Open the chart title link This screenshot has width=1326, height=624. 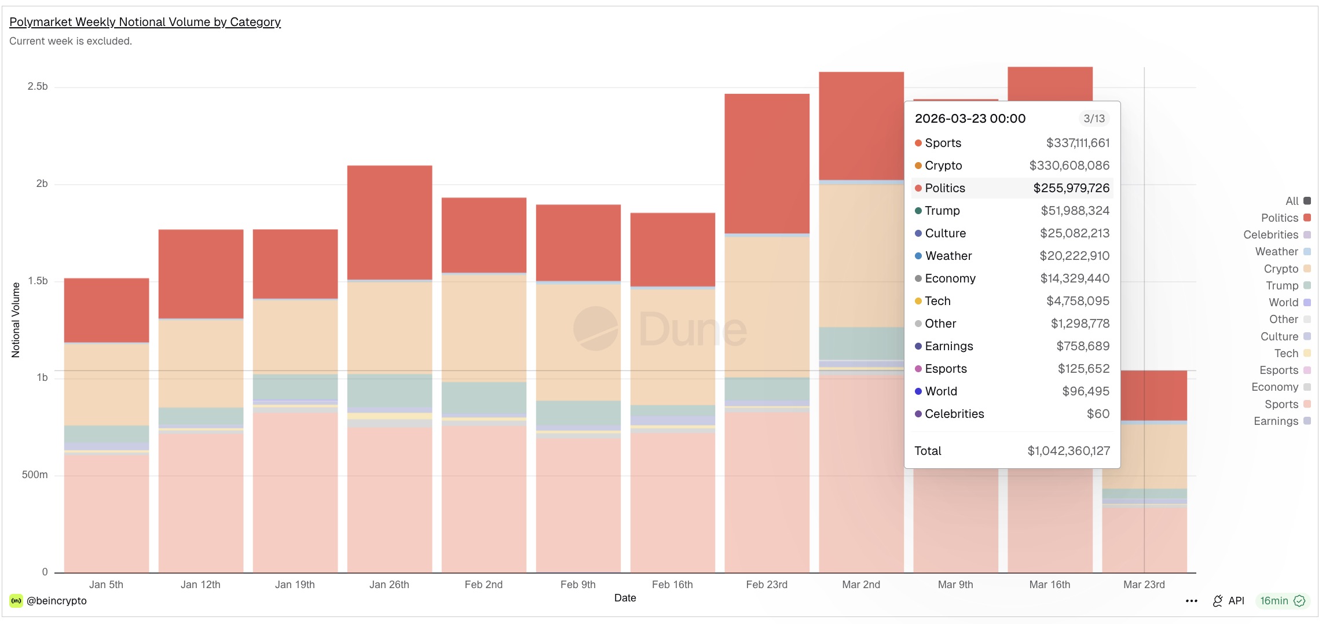point(145,22)
